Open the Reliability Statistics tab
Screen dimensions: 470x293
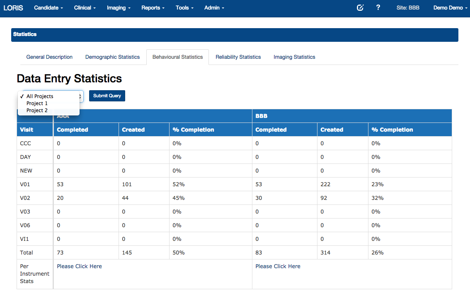238,57
